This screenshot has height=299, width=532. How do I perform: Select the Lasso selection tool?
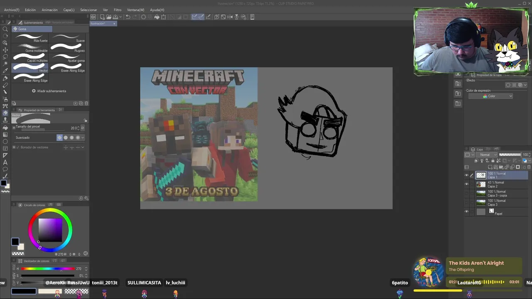pos(5,56)
